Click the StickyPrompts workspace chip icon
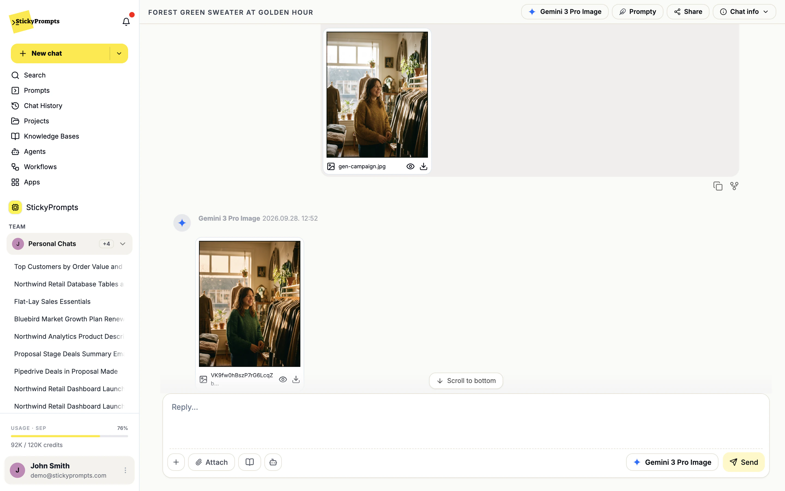Viewport: 785px width, 491px height. pos(15,207)
